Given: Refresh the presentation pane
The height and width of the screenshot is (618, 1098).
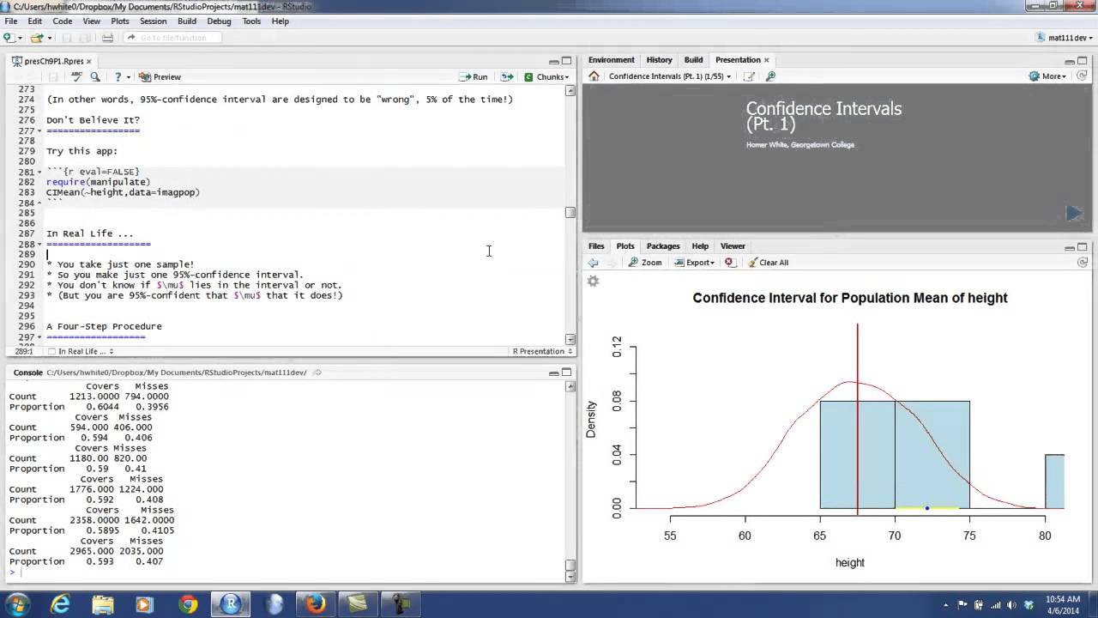Looking at the screenshot, I should coord(1082,76).
